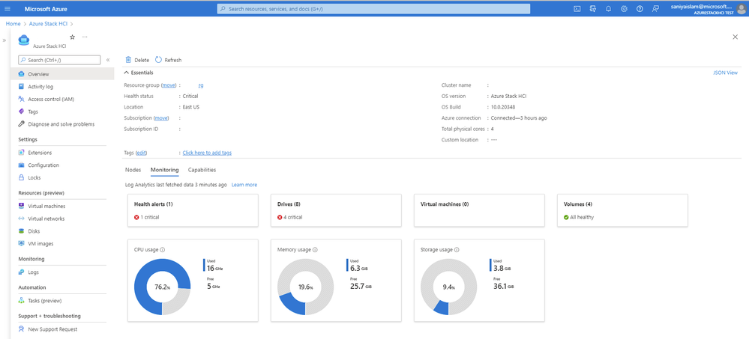Click the Tags edit link
Viewport: 749px width, 339px height.
coord(142,153)
